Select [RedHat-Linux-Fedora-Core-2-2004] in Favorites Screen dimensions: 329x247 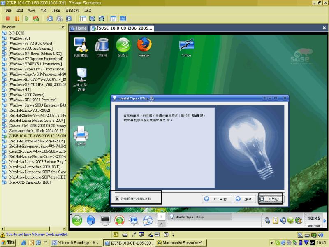click(37, 121)
